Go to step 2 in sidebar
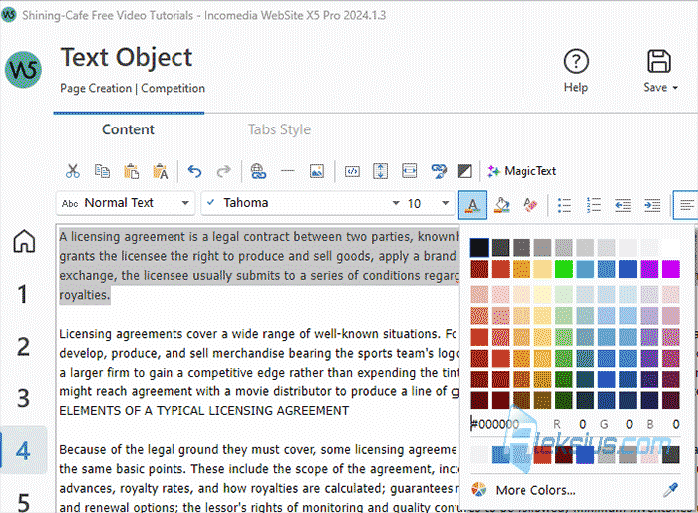698x513 pixels. point(23,347)
